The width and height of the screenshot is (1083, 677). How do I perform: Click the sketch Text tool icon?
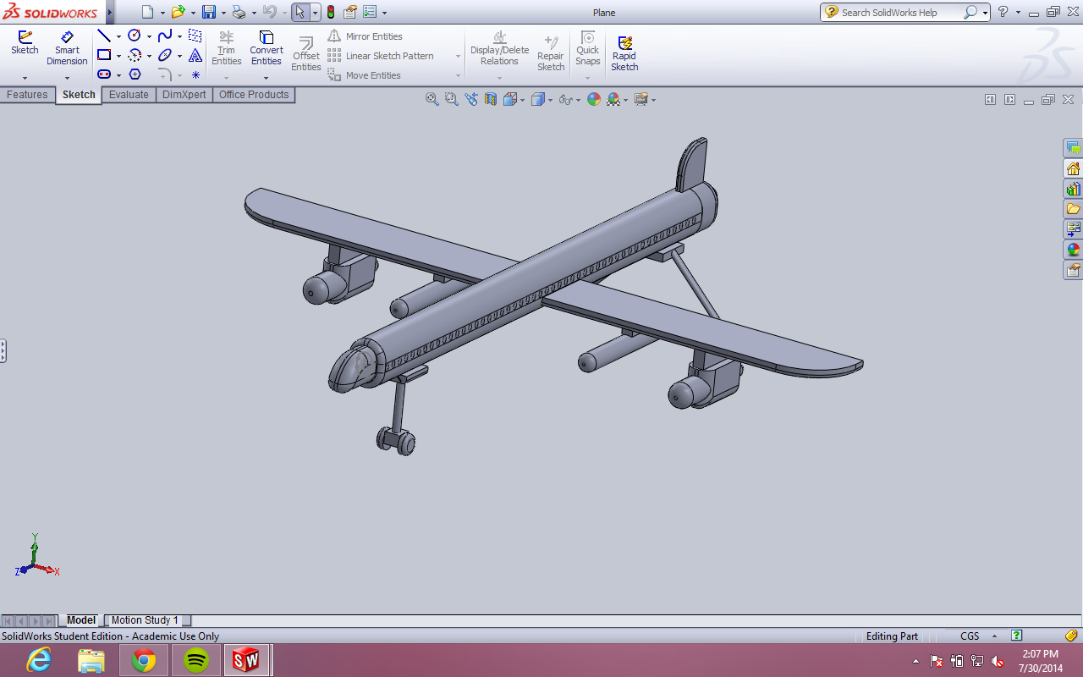click(x=195, y=55)
